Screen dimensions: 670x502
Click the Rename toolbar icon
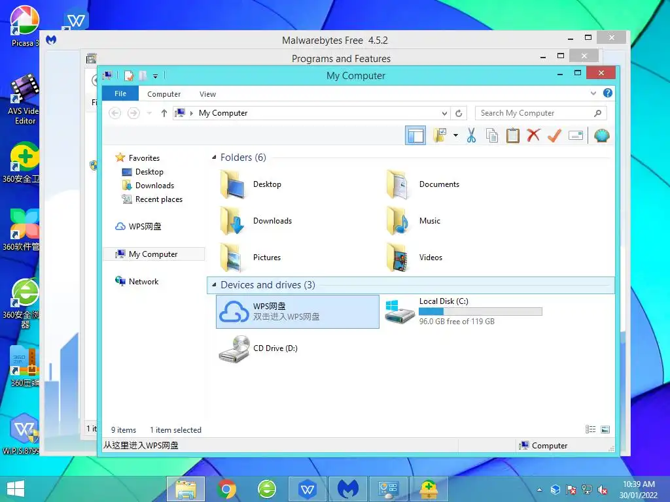click(x=576, y=136)
